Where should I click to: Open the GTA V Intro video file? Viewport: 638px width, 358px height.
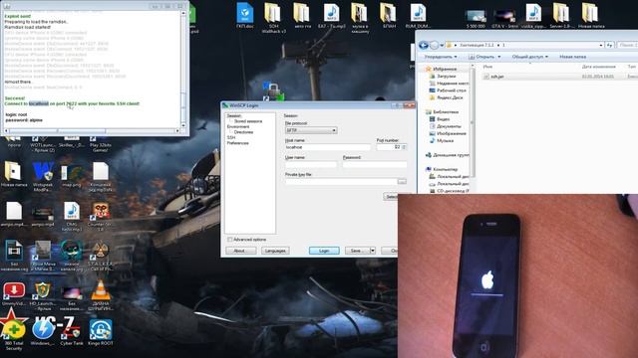[504, 18]
